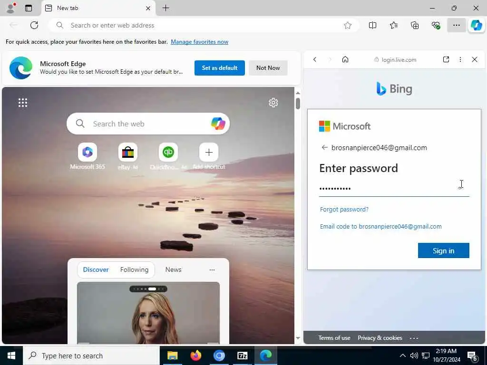Viewport: 487px width, 365px height.
Task: Click the Search the web box
Action: coord(148,124)
